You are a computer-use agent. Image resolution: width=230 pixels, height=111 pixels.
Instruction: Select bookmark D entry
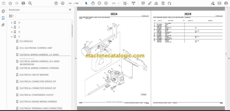19,32
